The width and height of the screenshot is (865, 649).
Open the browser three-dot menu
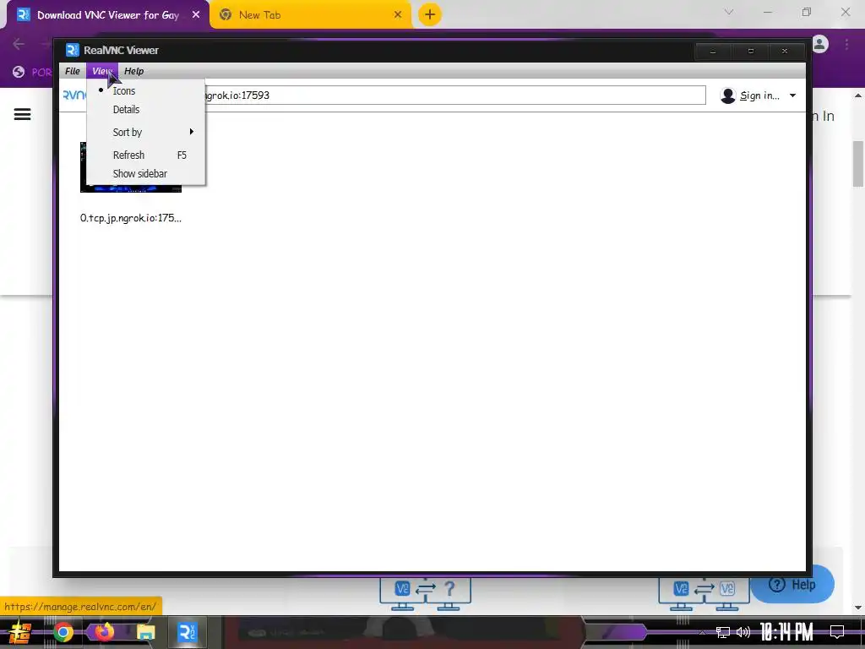click(x=846, y=44)
